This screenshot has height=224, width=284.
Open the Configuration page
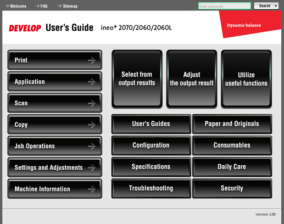(151, 145)
